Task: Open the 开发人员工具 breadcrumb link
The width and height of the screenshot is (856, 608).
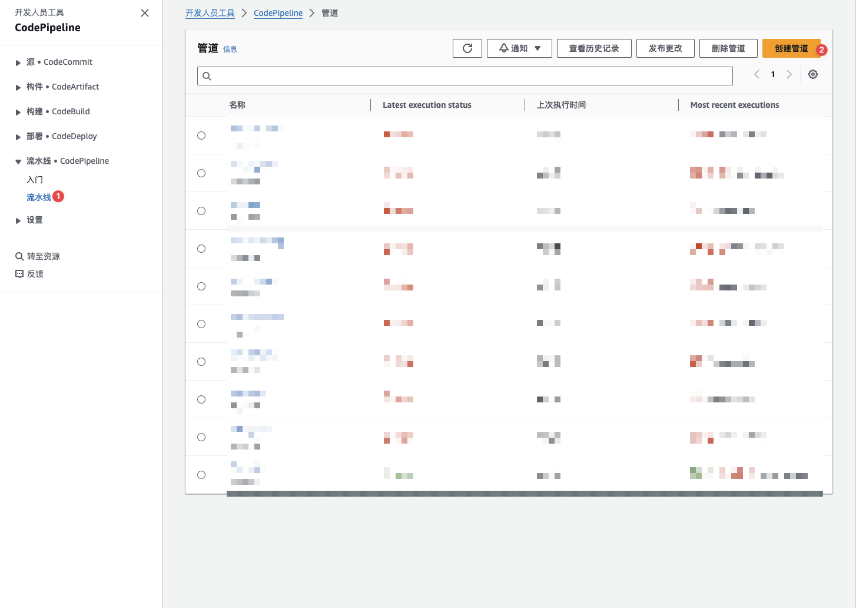Action: (x=210, y=13)
